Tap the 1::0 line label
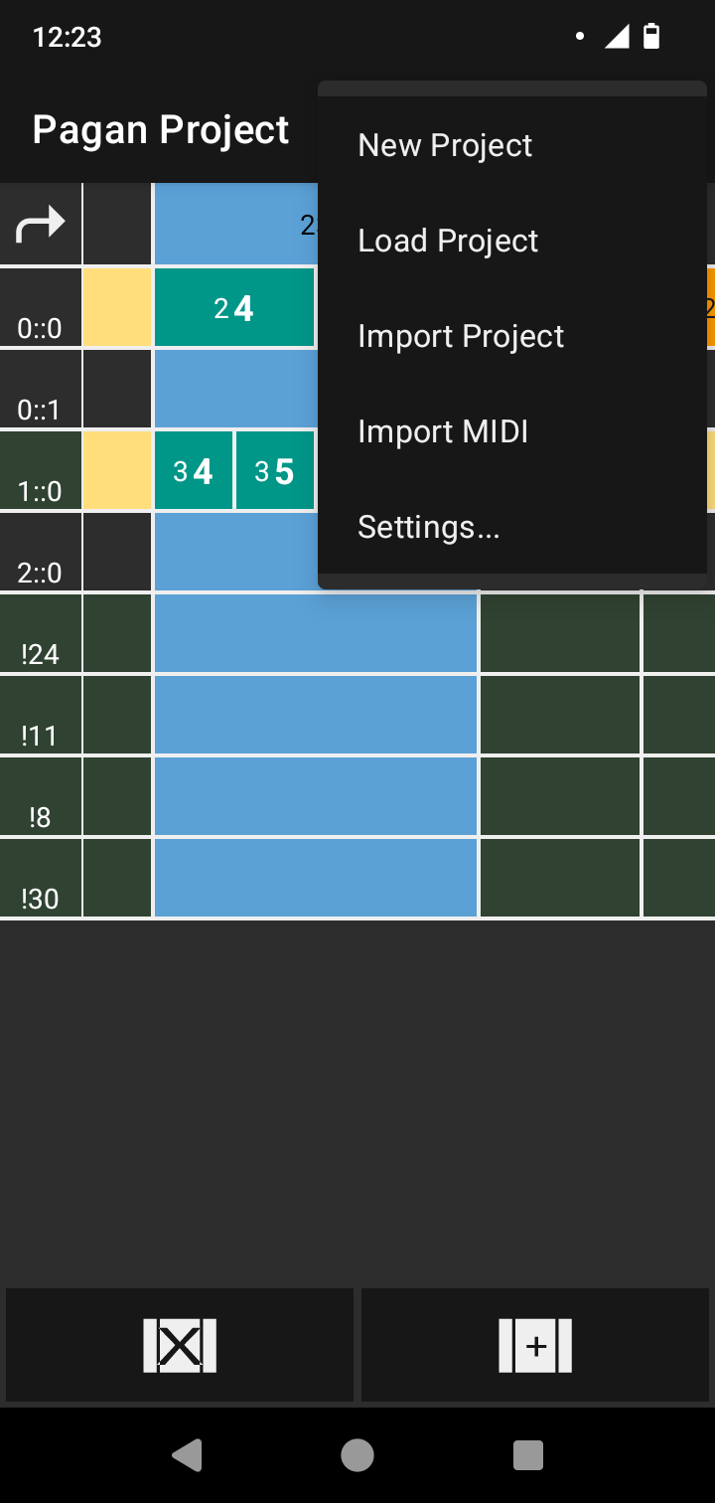The image size is (715, 1503). 41,471
